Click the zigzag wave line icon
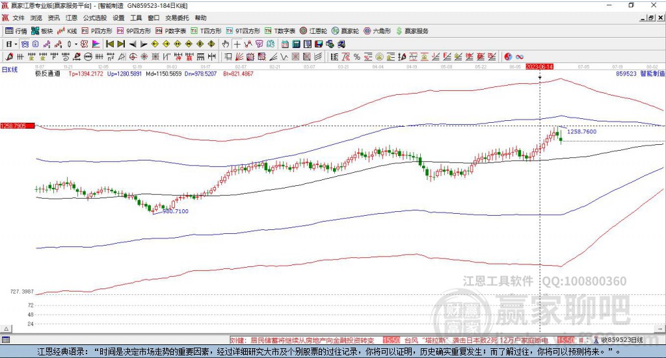The width and height of the screenshot is (666, 358). [x=284, y=57]
